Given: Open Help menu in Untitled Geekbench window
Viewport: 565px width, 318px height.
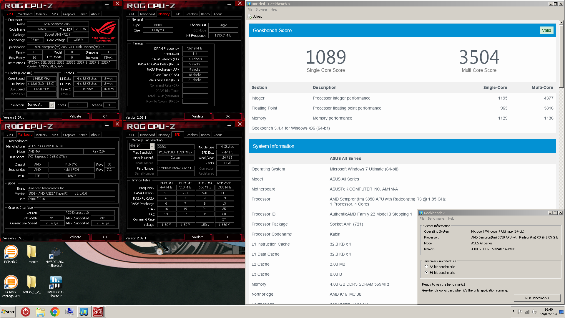Looking at the screenshot, I should pyautogui.click(x=274, y=9).
